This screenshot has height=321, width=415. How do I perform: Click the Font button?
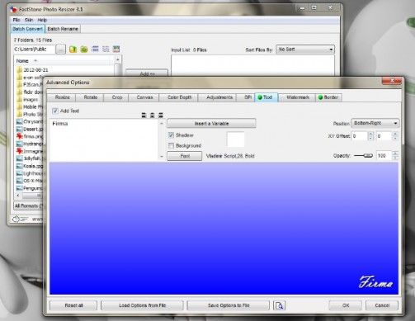(x=185, y=156)
